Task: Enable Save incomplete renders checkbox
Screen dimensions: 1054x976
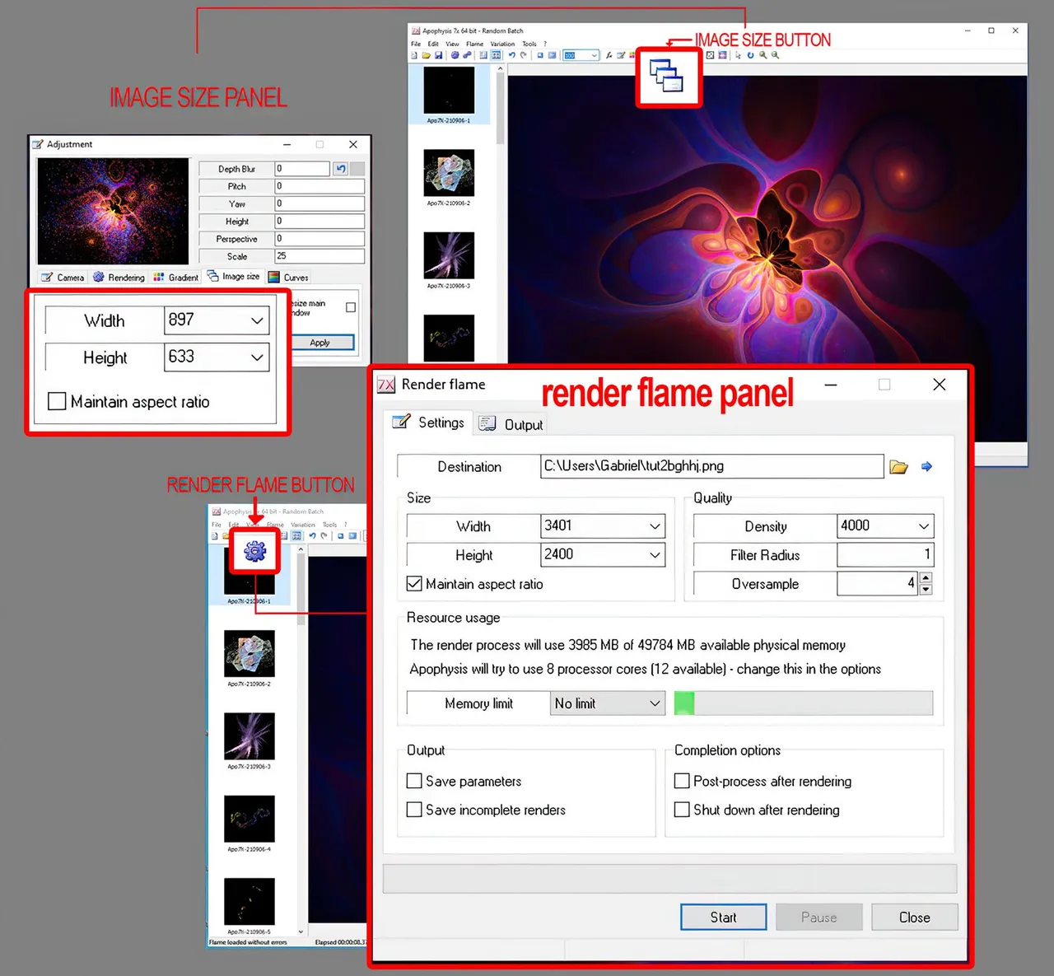Action: pyautogui.click(x=414, y=810)
